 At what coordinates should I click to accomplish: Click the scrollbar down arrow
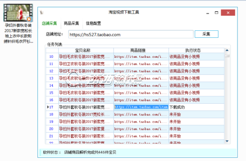(227, 141)
